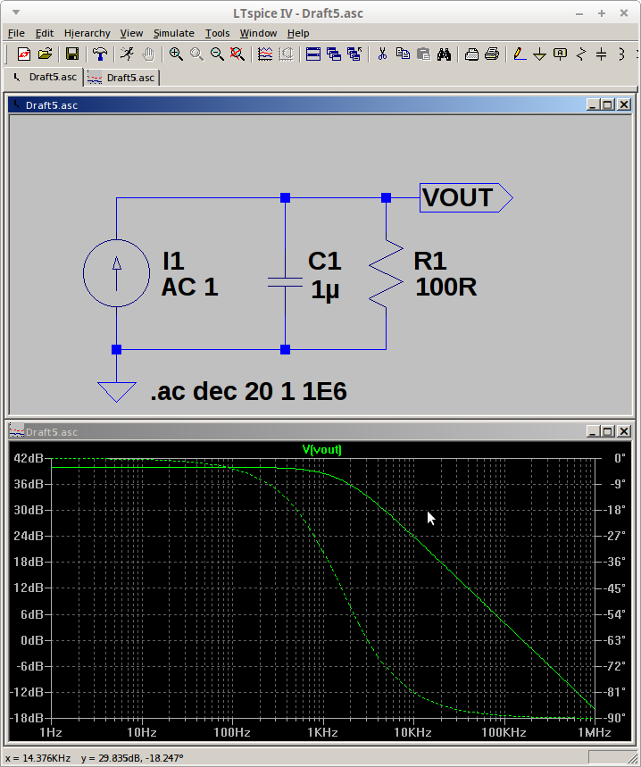
Task: Click the greyed-out autorange icon
Action: [286, 54]
